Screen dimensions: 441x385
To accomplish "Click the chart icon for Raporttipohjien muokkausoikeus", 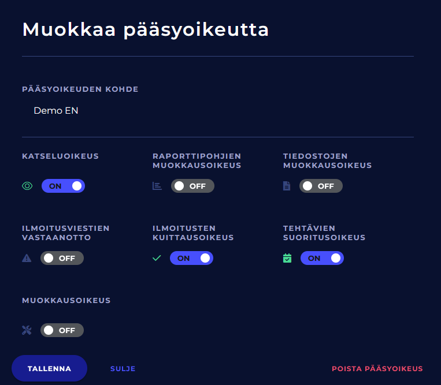I will (157, 186).
